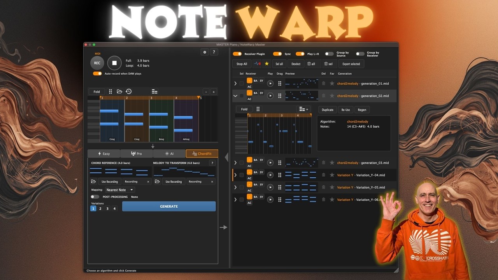The width and height of the screenshot is (498, 280).
Task: Click drag handle of generation_01.mid
Action: 279,83
